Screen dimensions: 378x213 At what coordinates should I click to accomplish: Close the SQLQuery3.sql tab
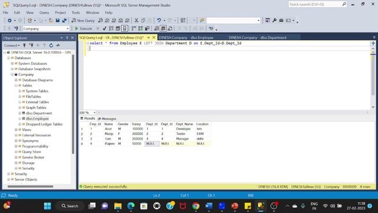coord(154,37)
